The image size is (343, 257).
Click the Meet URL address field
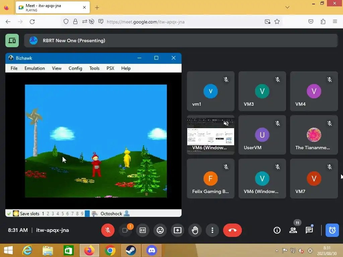(145, 22)
